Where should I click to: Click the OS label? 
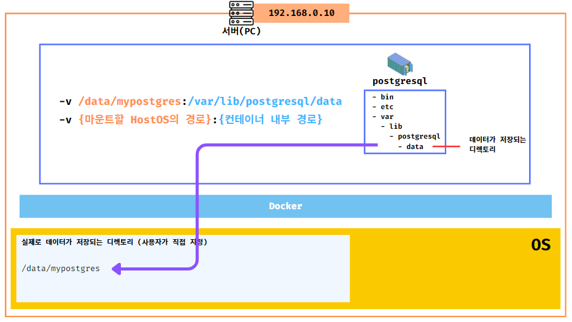541,245
